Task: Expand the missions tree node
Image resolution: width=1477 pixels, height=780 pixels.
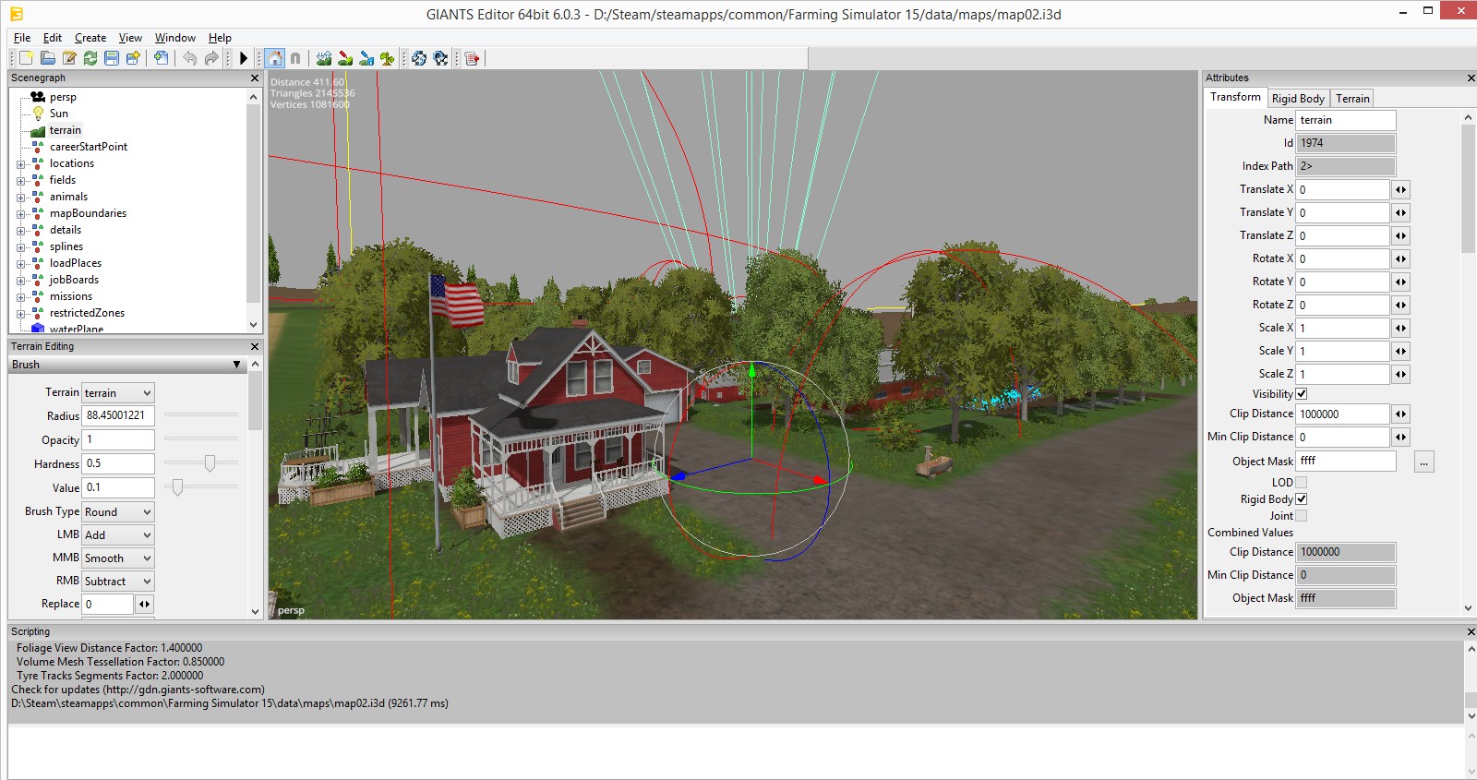Action: tap(20, 297)
